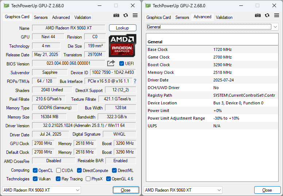
Task: Switch to Validation tab in right window
Action: pyautogui.click(x=224, y=17)
